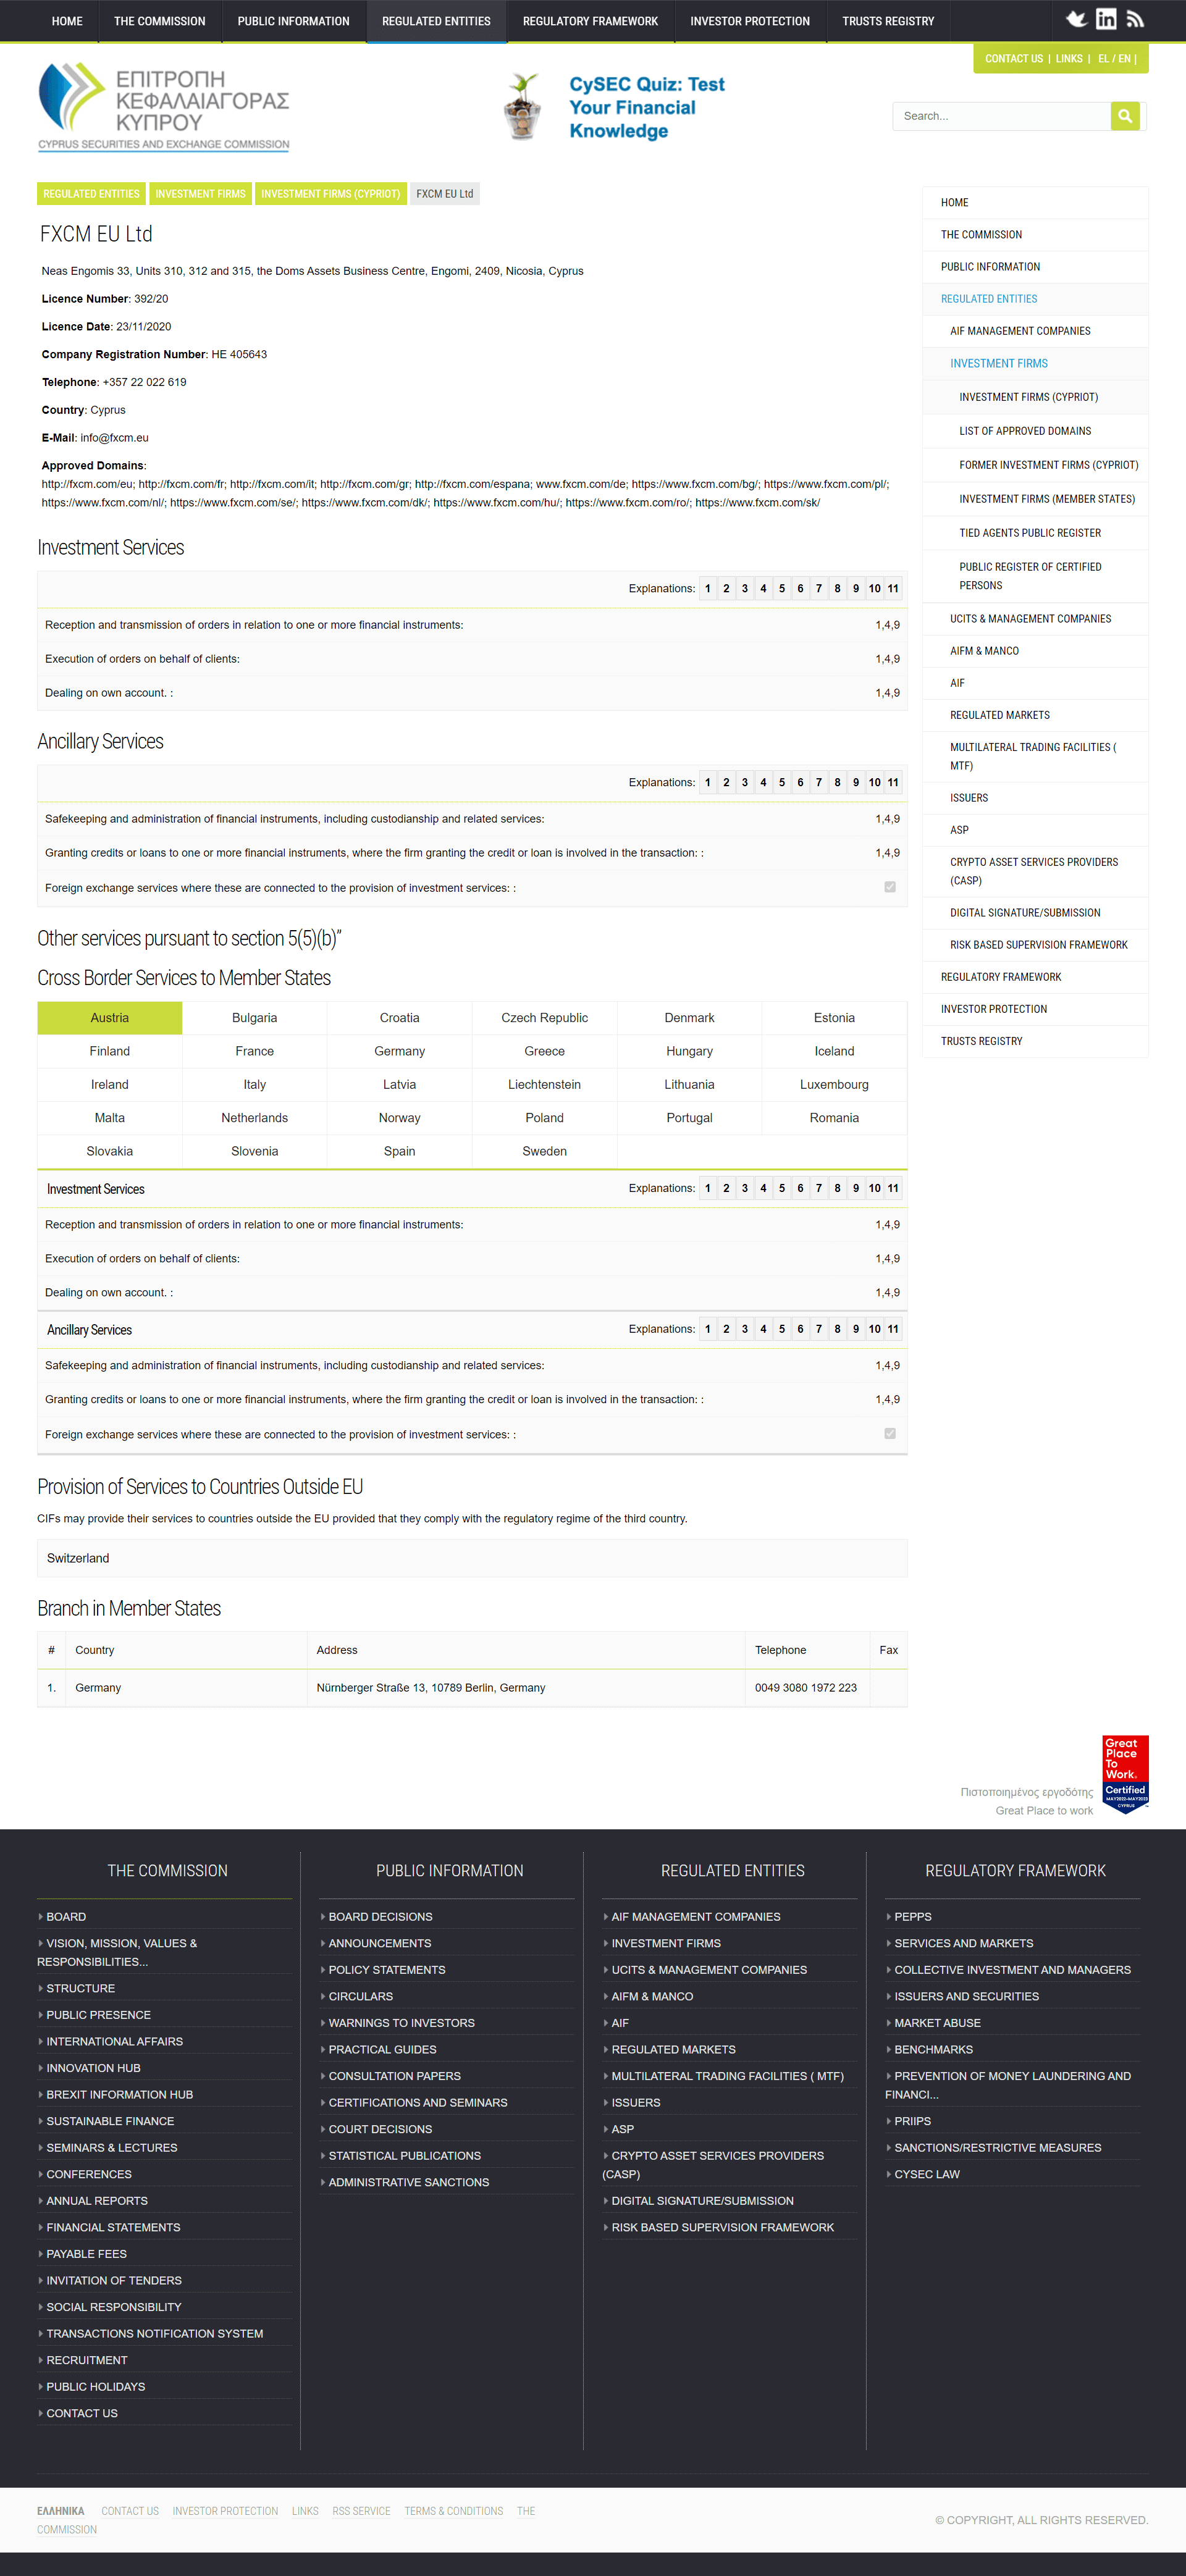The width and height of the screenshot is (1186, 2576).
Task: Open the Twitter bird icon
Action: click(x=1076, y=19)
